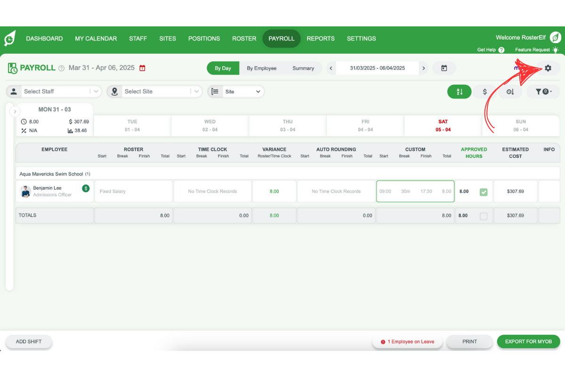Viewport: 565px width, 377px height.
Task: Open the REPORTS section
Action: click(x=321, y=39)
